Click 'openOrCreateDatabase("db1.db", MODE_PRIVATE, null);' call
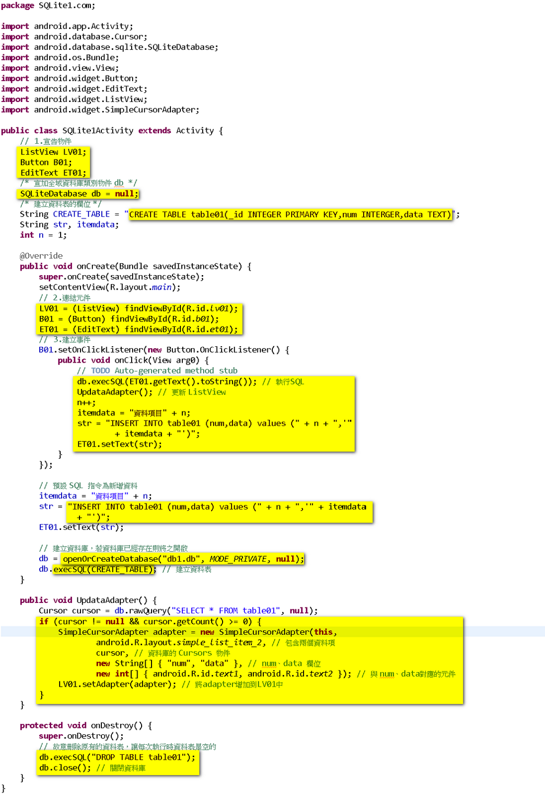The image size is (545, 796). pyautogui.click(x=183, y=559)
